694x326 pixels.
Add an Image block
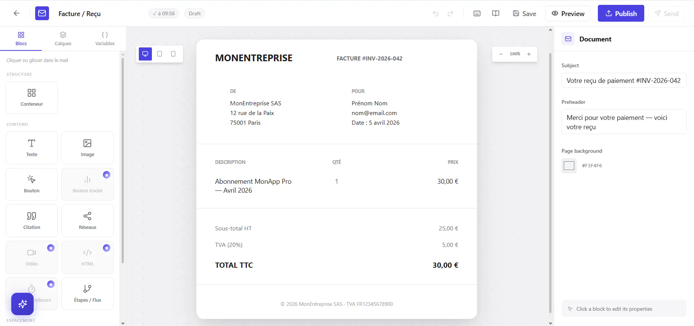(88, 148)
